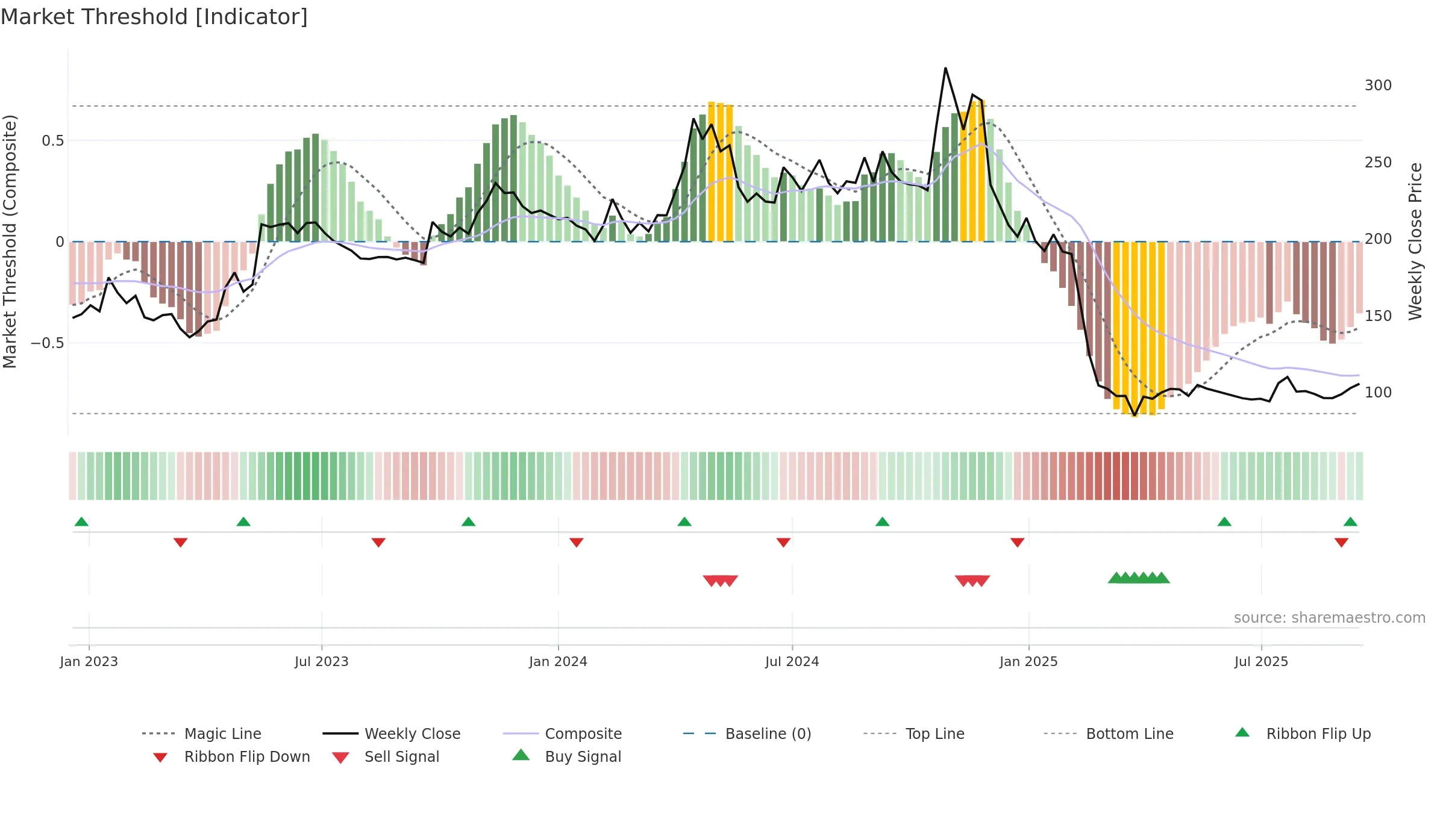Click the 150 price axis tick label

1378,316
